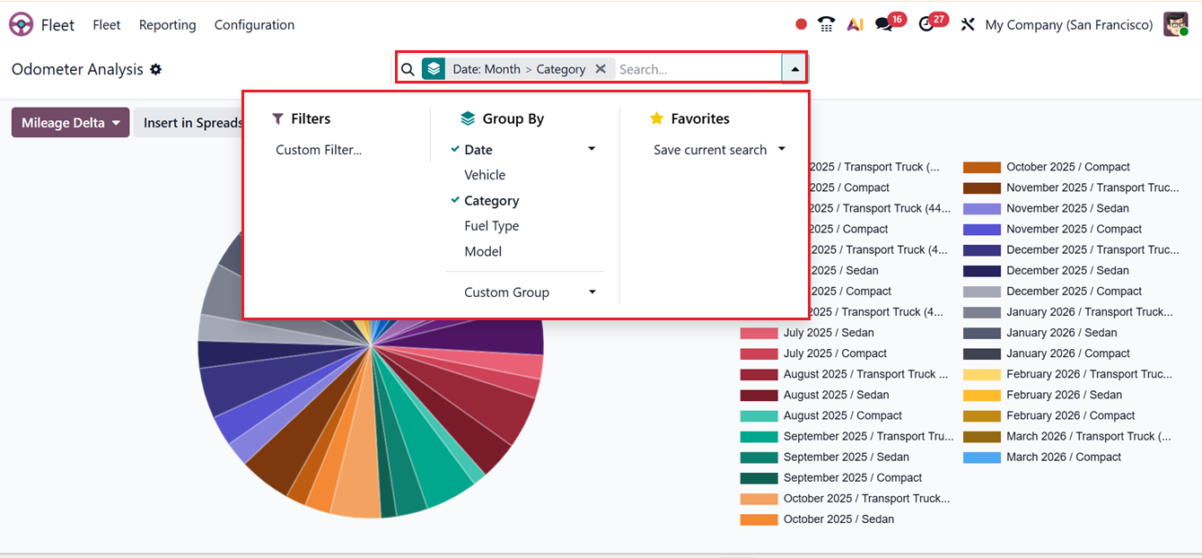Image resolution: width=1202 pixels, height=558 pixels.
Task: Open the AI assistant icon
Action: [x=855, y=25]
